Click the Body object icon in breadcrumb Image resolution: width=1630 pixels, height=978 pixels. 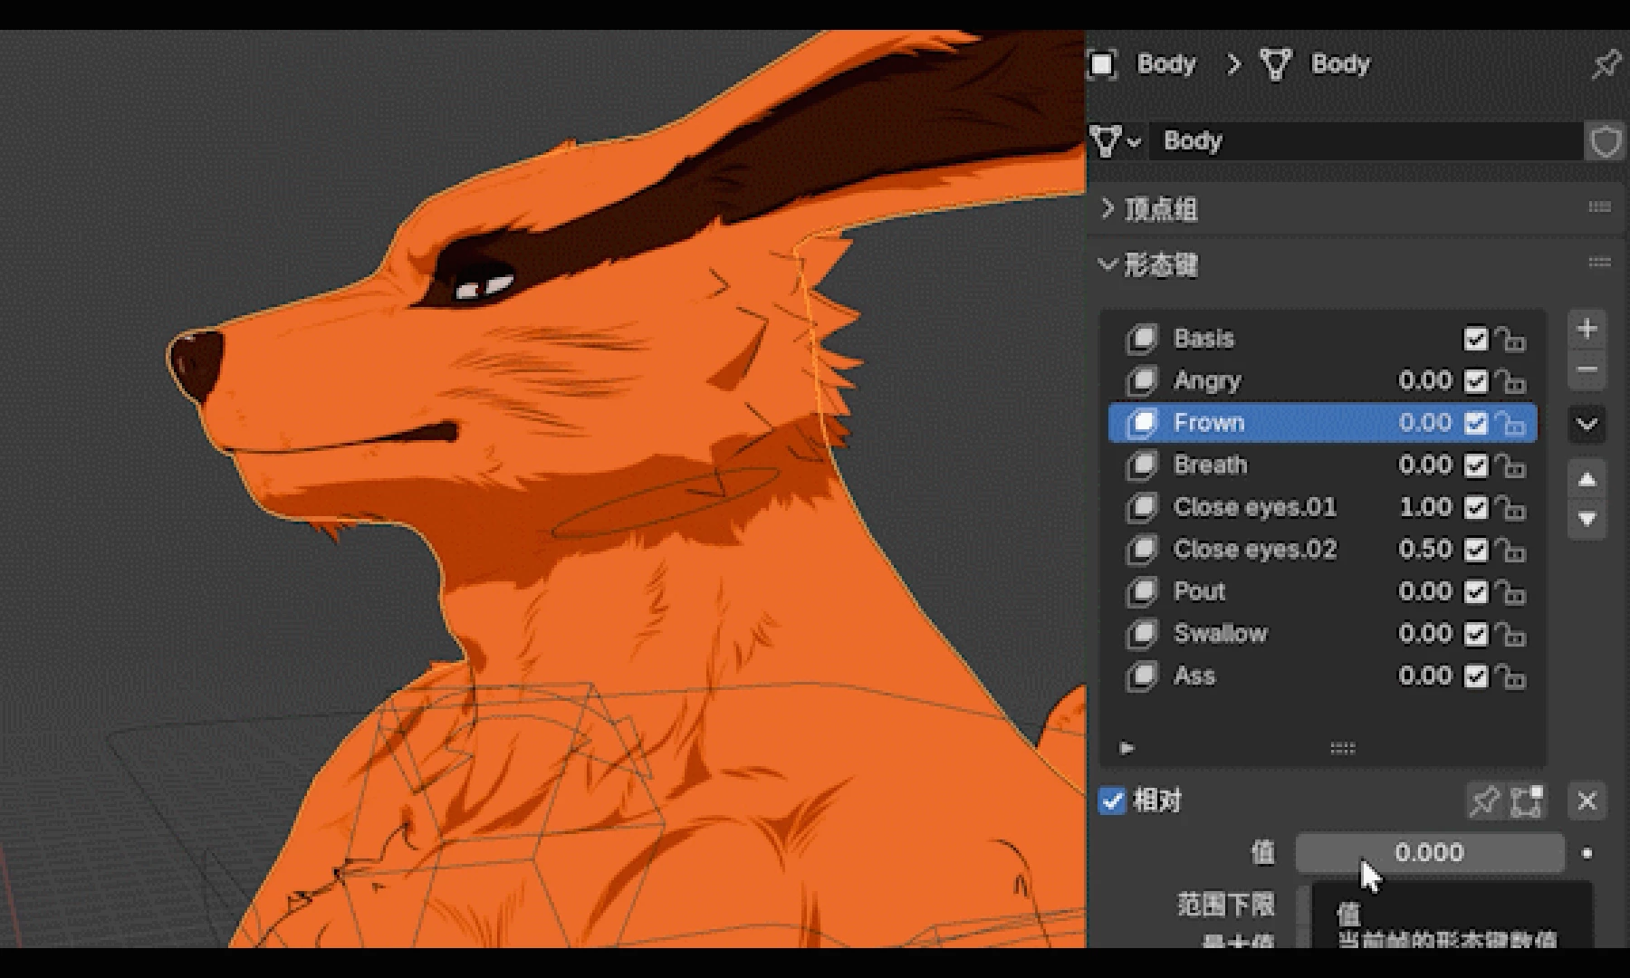pos(1102,64)
